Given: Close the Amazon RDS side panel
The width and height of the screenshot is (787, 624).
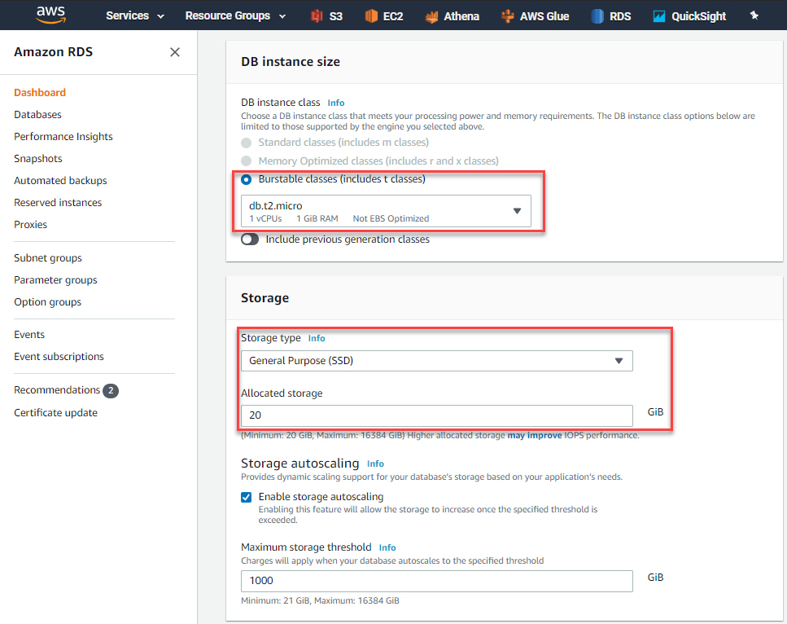Looking at the screenshot, I should [175, 52].
